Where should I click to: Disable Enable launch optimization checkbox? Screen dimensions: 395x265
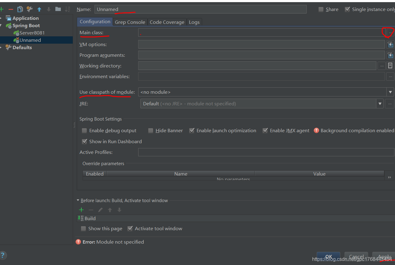tap(192, 131)
